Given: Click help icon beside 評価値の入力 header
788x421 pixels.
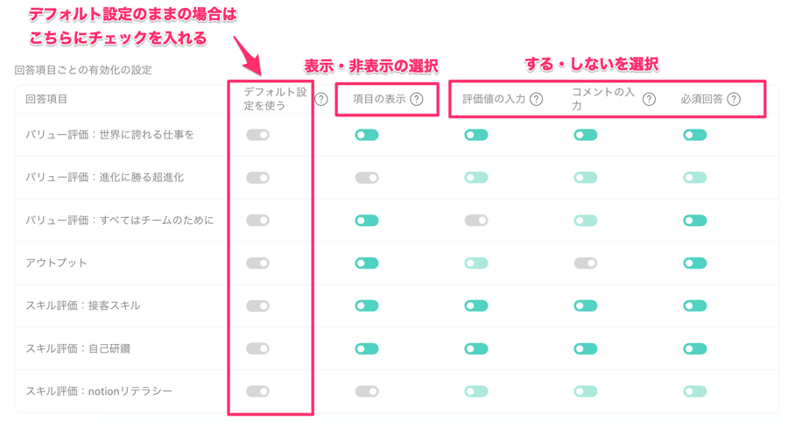Looking at the screenshot, I should coord(536,100).
